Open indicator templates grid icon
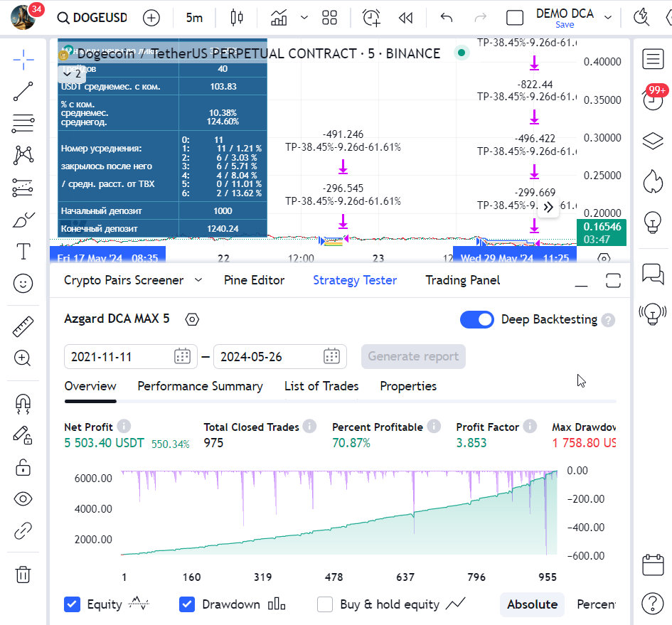672x625 pixels. tap(329, 18)
